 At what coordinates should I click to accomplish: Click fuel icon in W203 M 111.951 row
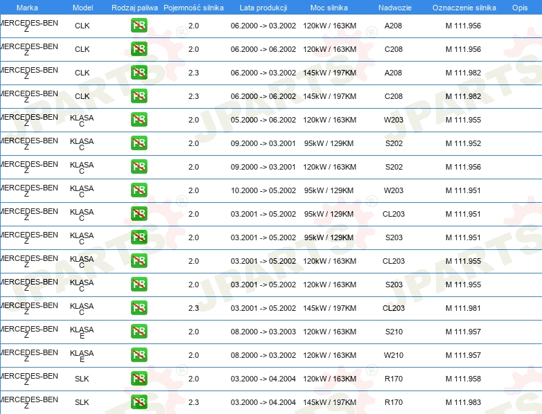pyautogui.click(x=139, y=190)
